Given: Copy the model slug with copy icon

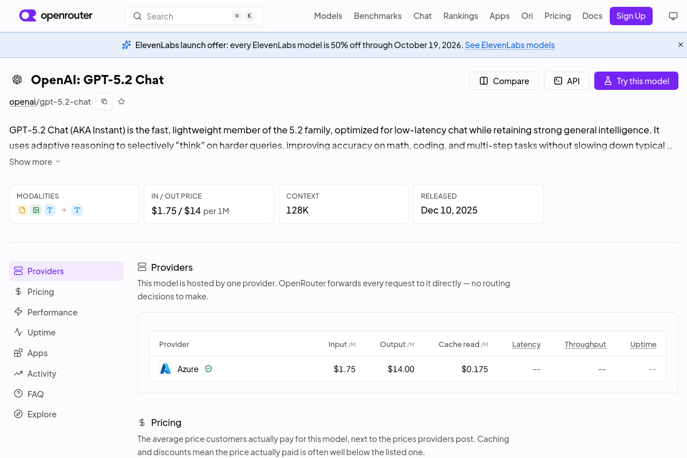Looking at the screenshot, I should [104, 101].
